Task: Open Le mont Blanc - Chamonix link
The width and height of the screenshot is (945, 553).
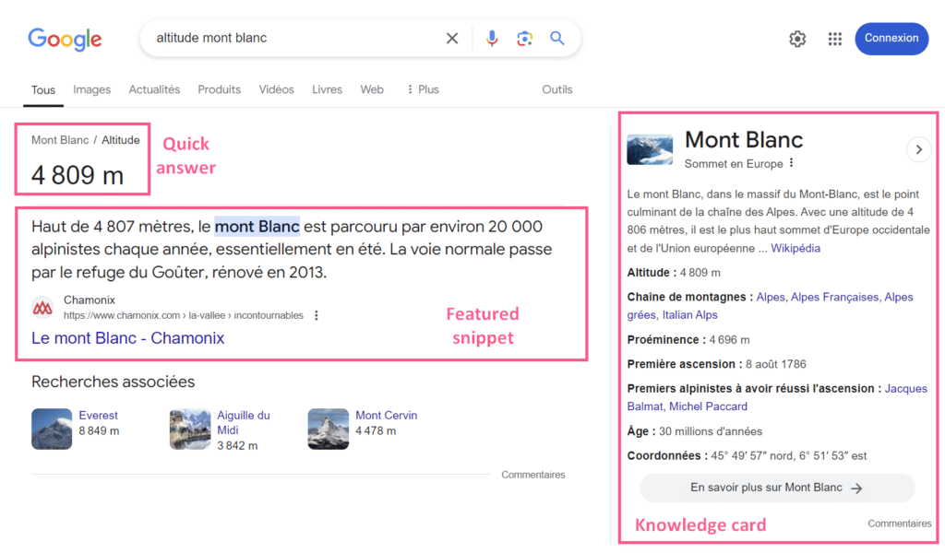Action: pos(127,338)
